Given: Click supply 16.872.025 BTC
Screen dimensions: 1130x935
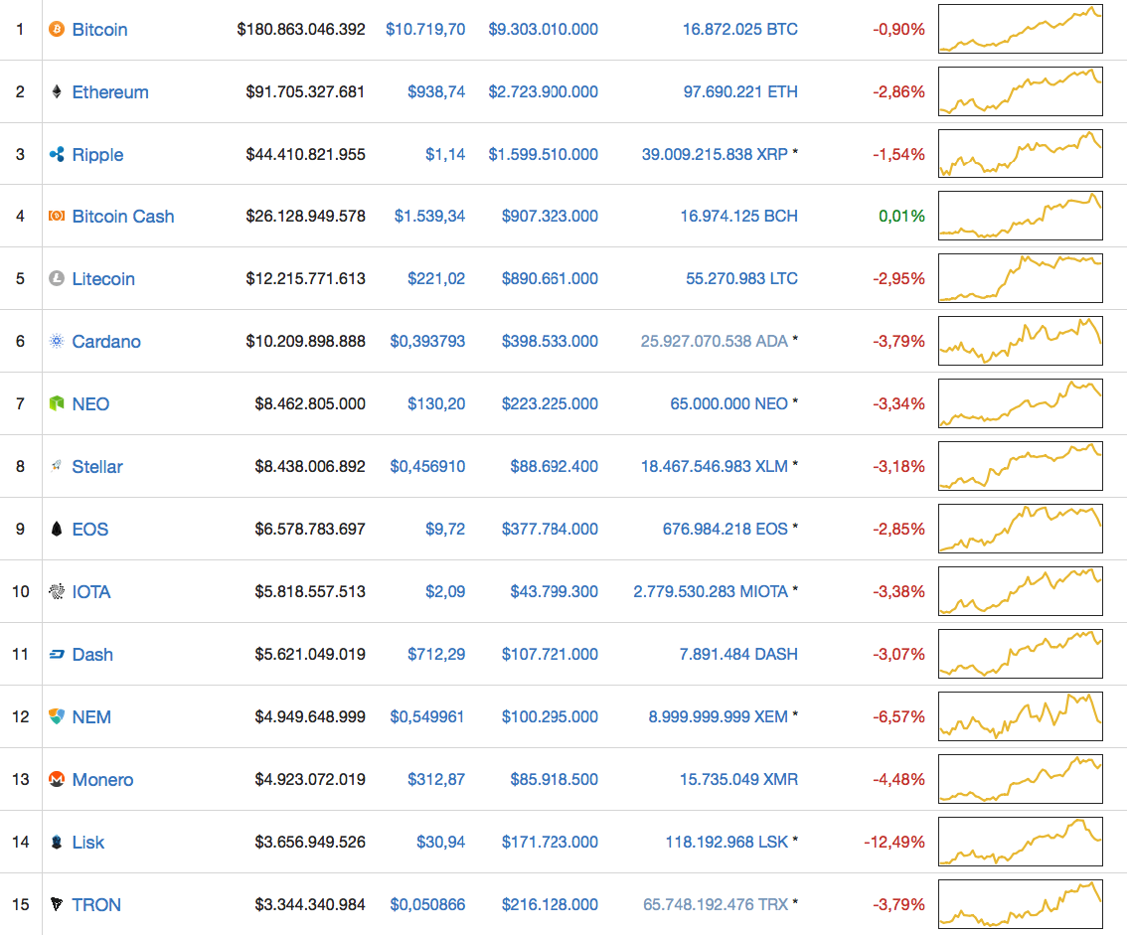Looking at the screenshot, I should point(740,30).
